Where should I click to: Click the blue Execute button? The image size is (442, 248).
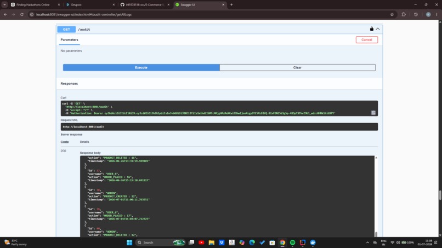[141, 67]
